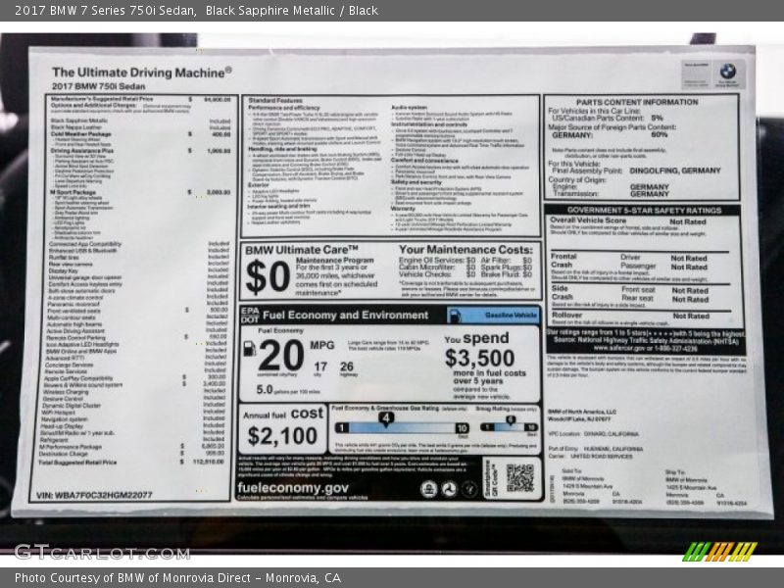
Task: Click the 'Gasoline Vehicle' label
Action: [510, 315]
